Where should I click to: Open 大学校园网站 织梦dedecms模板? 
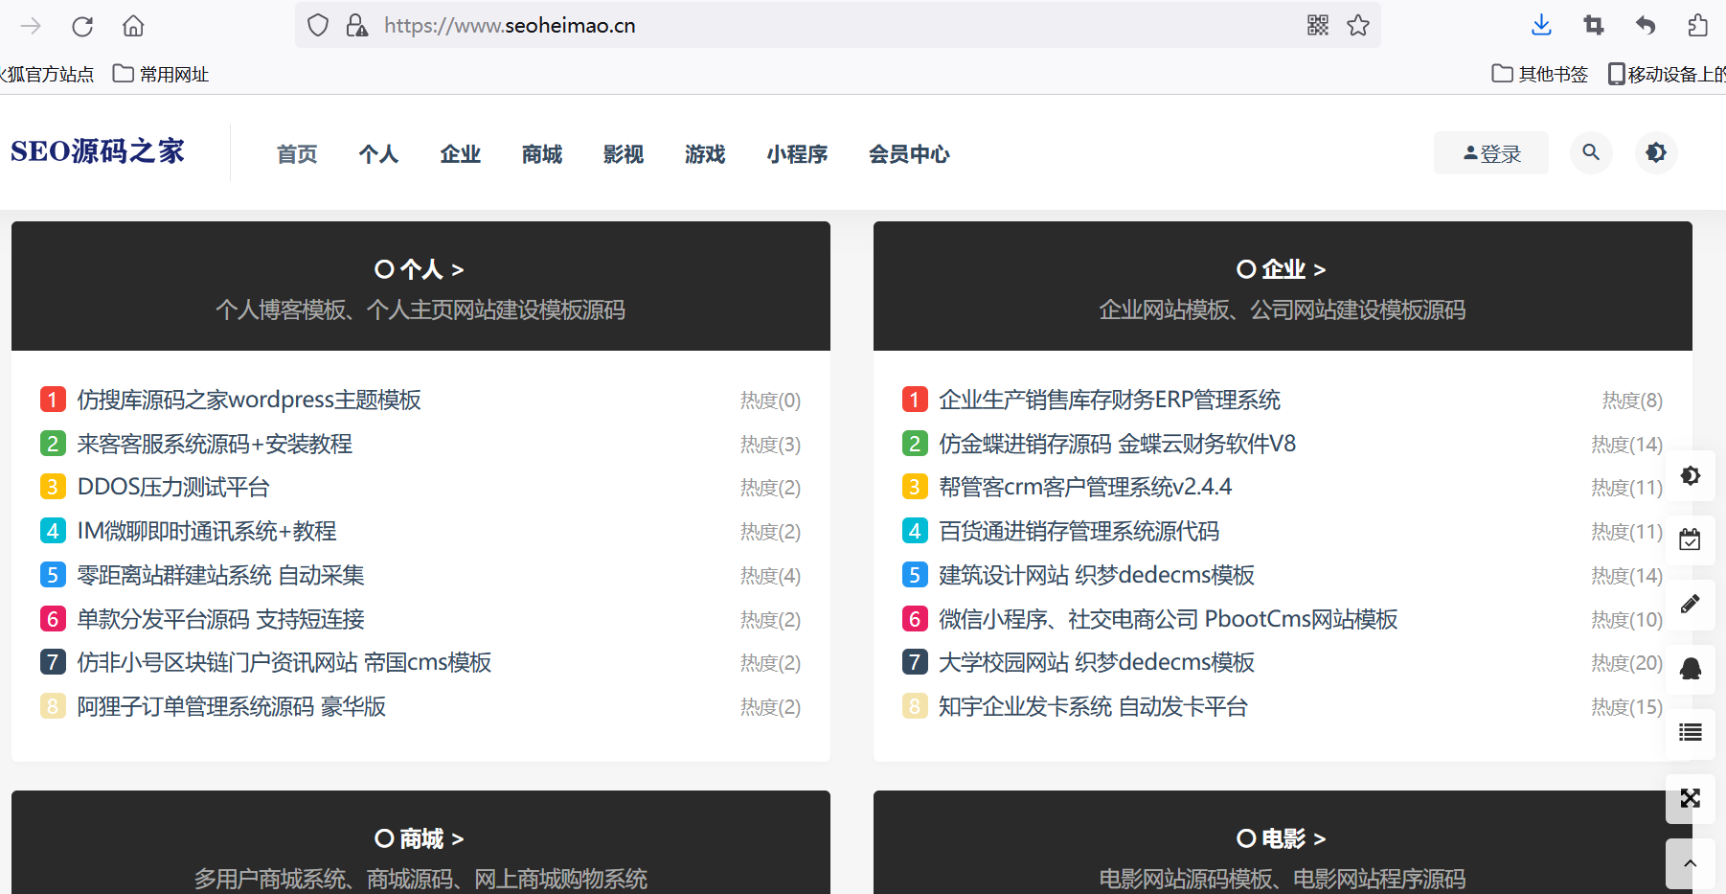(1097, 662)
